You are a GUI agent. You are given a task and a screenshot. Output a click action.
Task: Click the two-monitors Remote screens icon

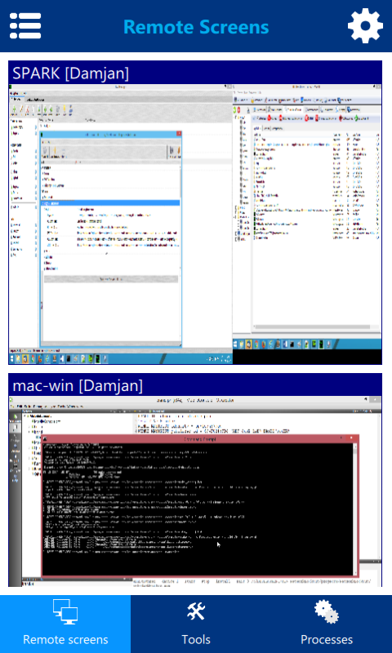(65, 611)
